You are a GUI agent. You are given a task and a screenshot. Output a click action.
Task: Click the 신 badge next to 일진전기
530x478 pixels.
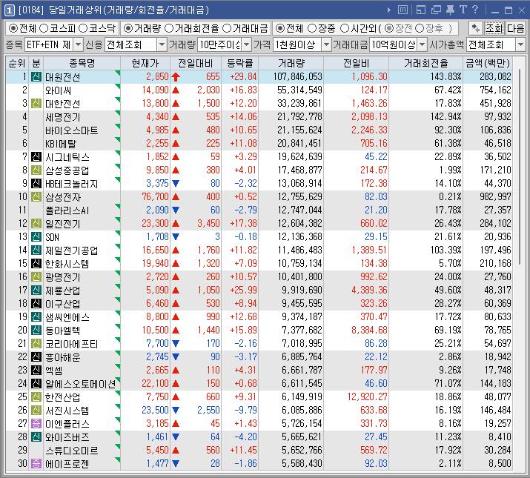click(36, 223)
